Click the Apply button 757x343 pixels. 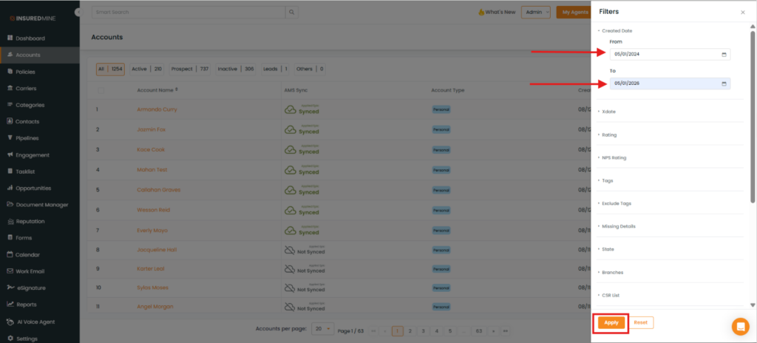coord(611,323)
